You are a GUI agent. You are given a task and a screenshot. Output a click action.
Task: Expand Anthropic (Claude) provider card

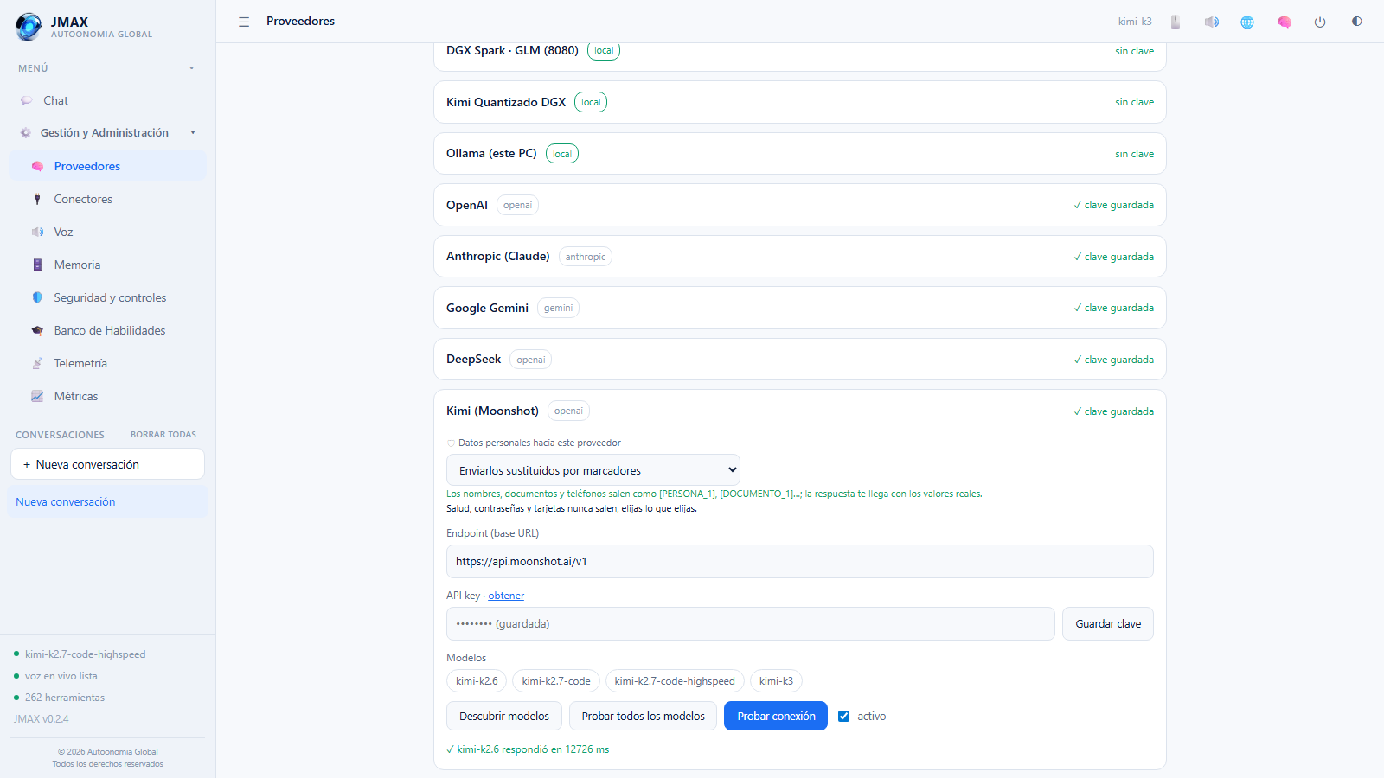pos(800,257)
